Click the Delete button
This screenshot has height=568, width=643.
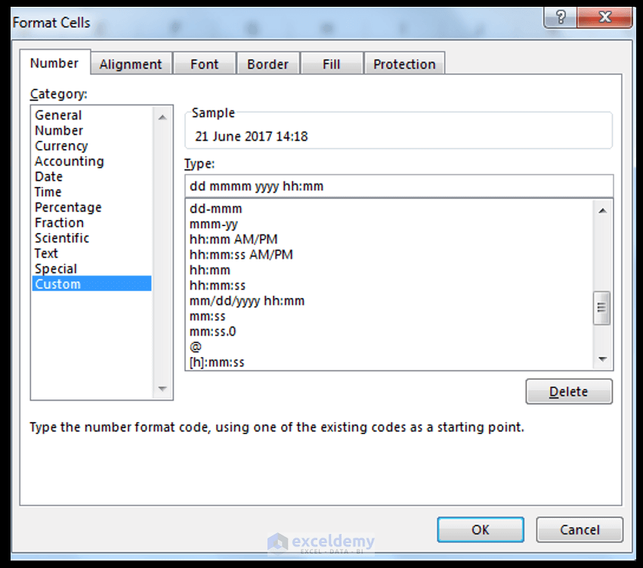(569, 391)
